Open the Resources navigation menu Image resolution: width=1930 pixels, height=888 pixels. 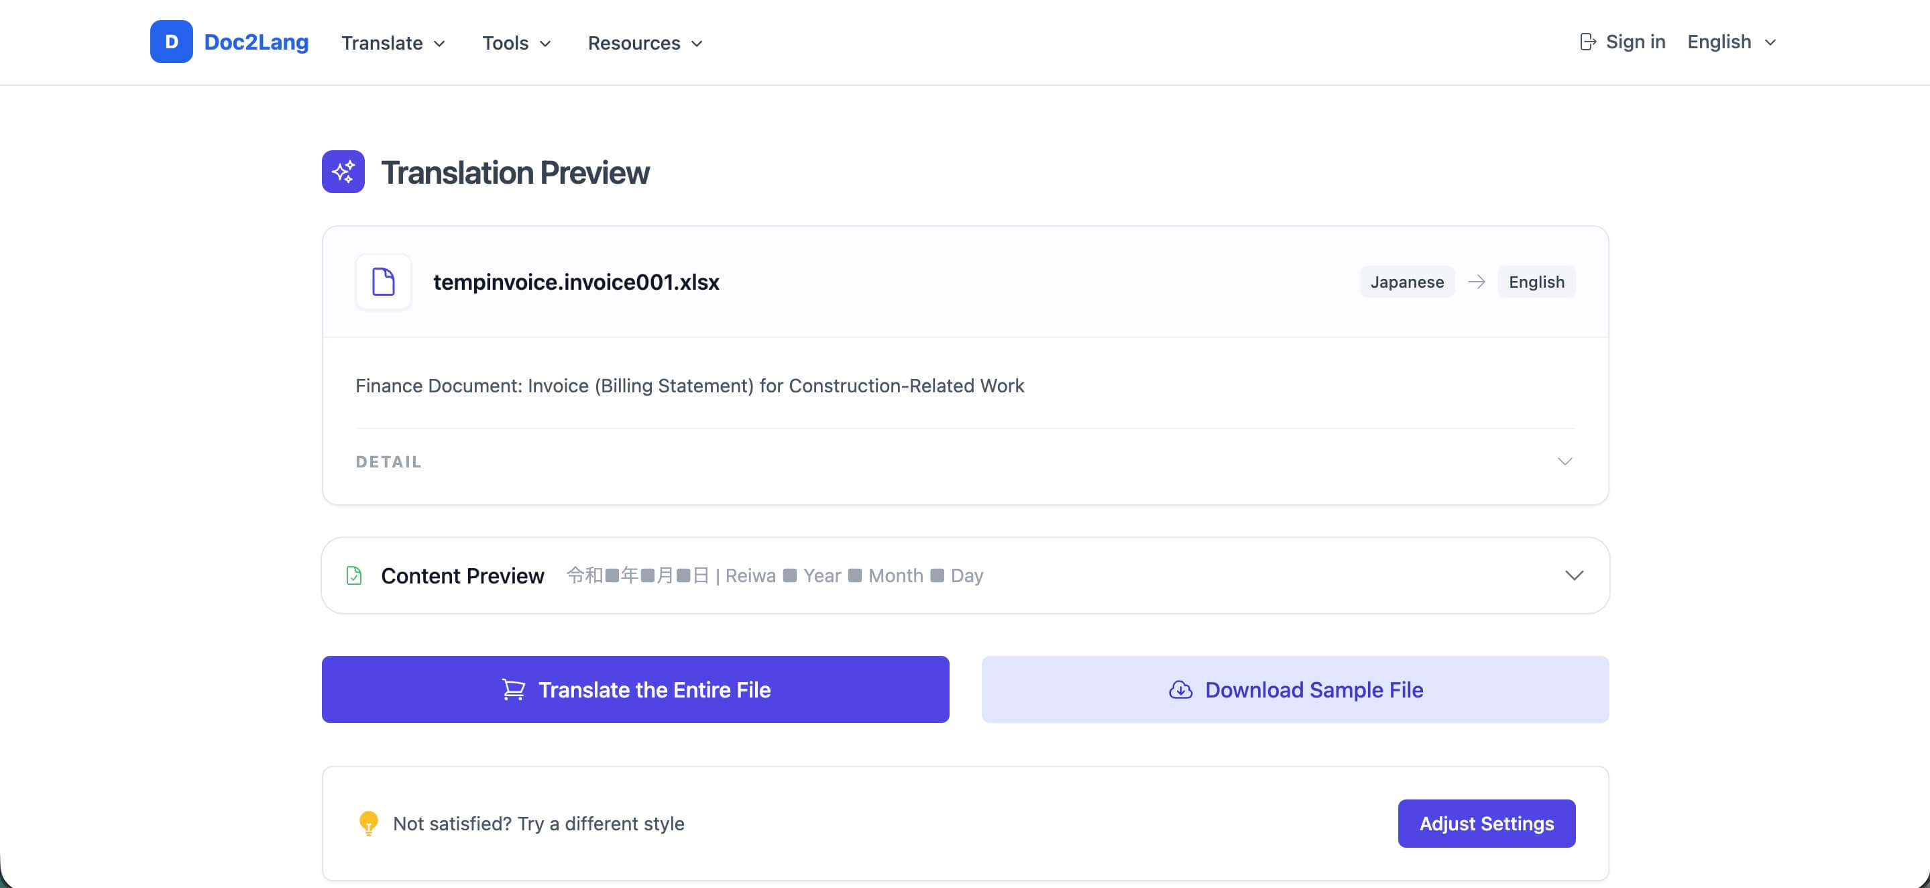645,44
